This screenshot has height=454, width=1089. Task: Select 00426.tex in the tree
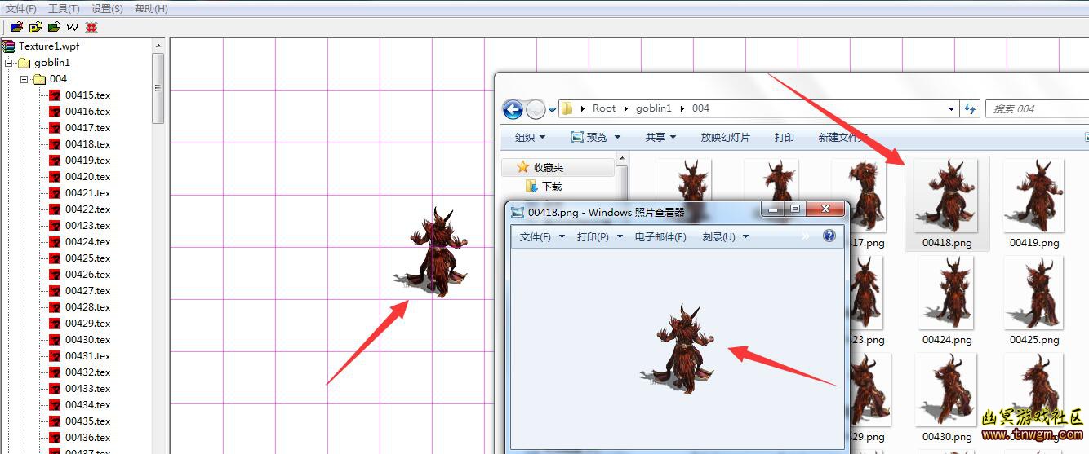click(x=87, y=275)
